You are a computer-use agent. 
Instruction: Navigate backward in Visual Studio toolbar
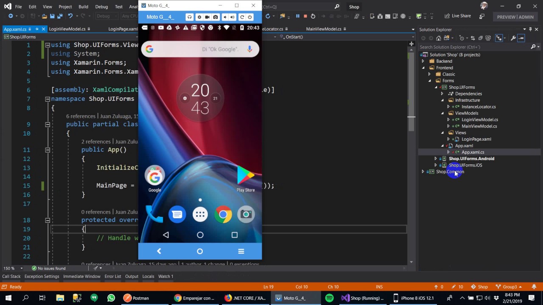[11, 16]
